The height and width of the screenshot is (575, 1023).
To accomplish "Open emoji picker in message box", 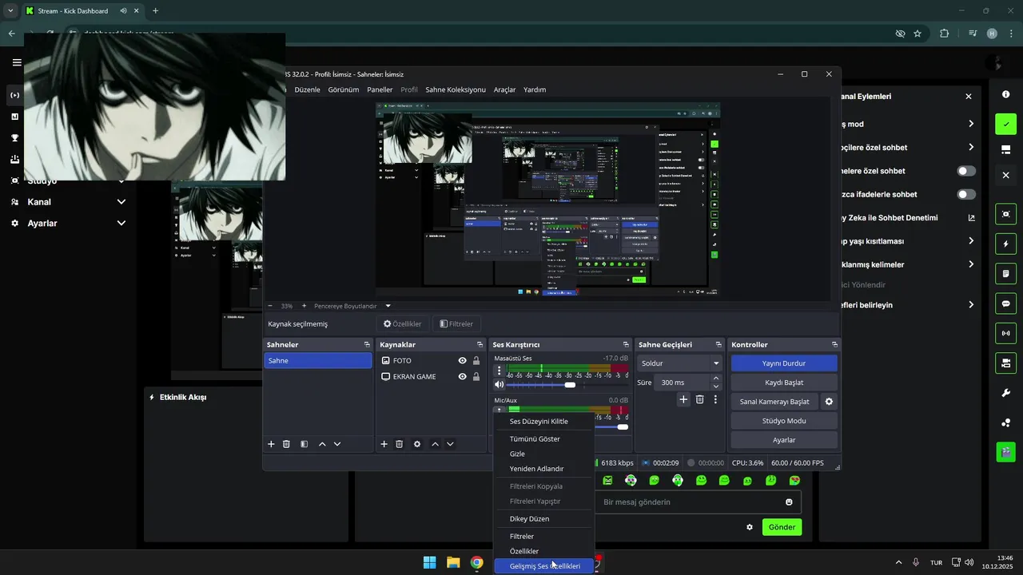I will [789, 502].
